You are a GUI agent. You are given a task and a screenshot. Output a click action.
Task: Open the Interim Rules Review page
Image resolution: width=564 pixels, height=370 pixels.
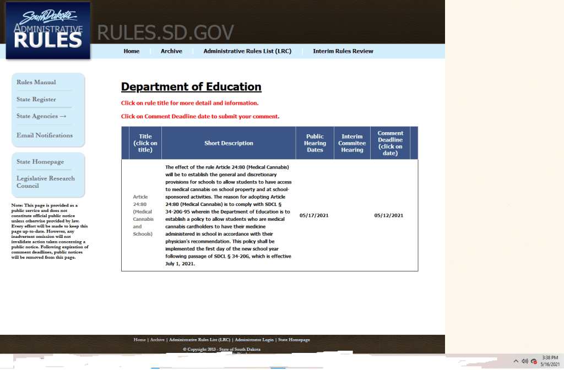(343, 51)
